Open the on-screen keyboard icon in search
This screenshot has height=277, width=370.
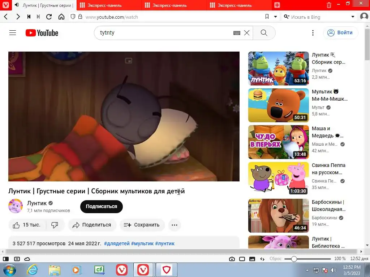pyautogui.click(x=237, y=33)
